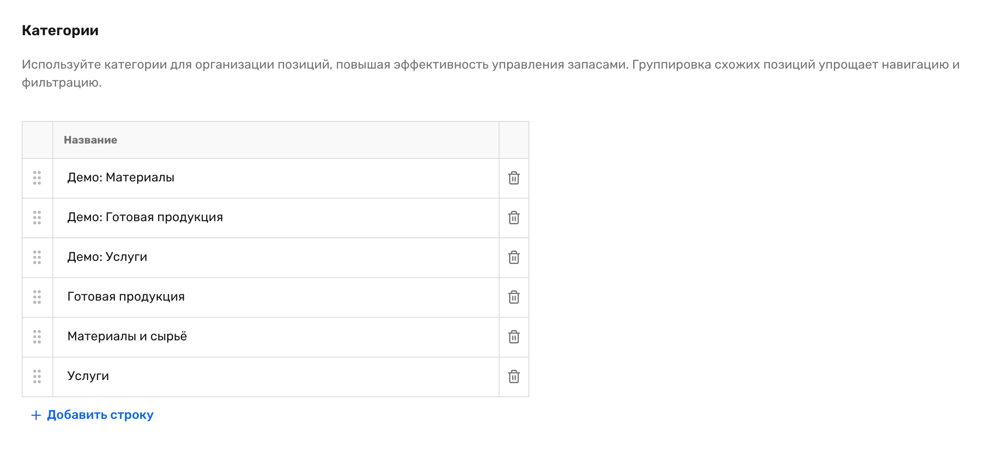
Task: Delete the Материалы и сырьё category
Action: [x=514, y=337]
